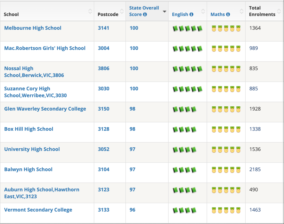This screenshot has width=284, height=224.
Task: Click the English column header link
Action: point(180,14)
